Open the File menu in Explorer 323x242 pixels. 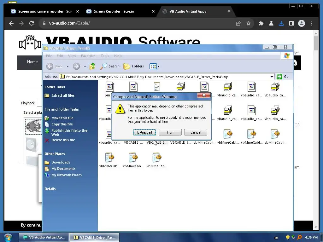click(x=49, y=56)
